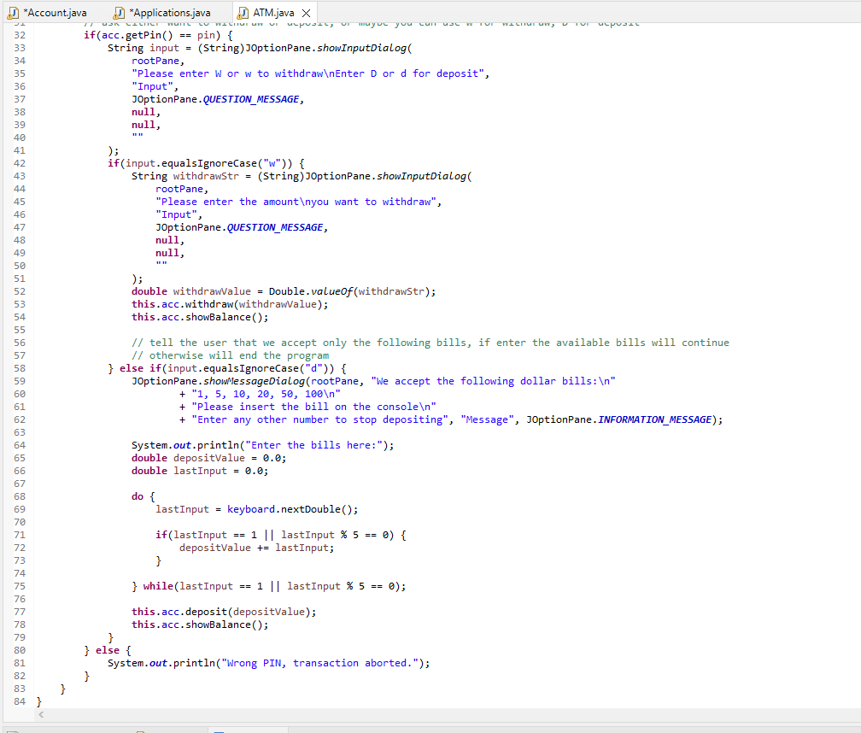Switch to the Account.java tab
Screen dimensions: 861x733
click(56, 13)
